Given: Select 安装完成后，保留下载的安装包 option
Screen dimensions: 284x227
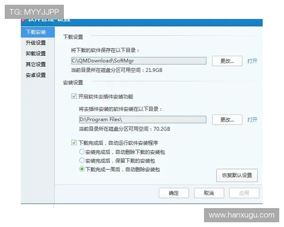Looking at the screenshot, I should click(82, 160).
